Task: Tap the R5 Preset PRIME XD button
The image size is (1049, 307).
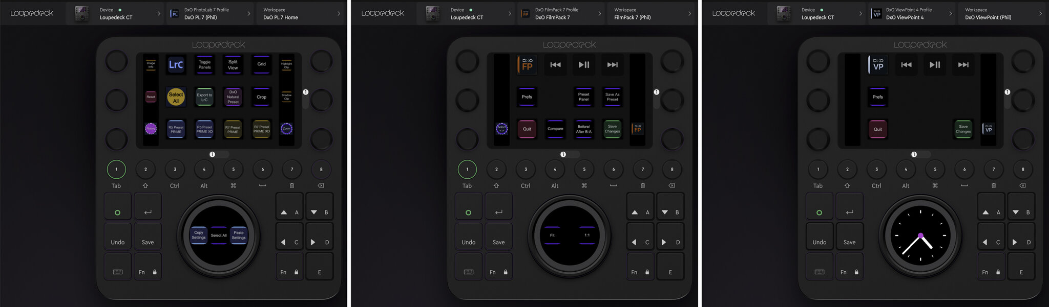Action: click(204, 129)
